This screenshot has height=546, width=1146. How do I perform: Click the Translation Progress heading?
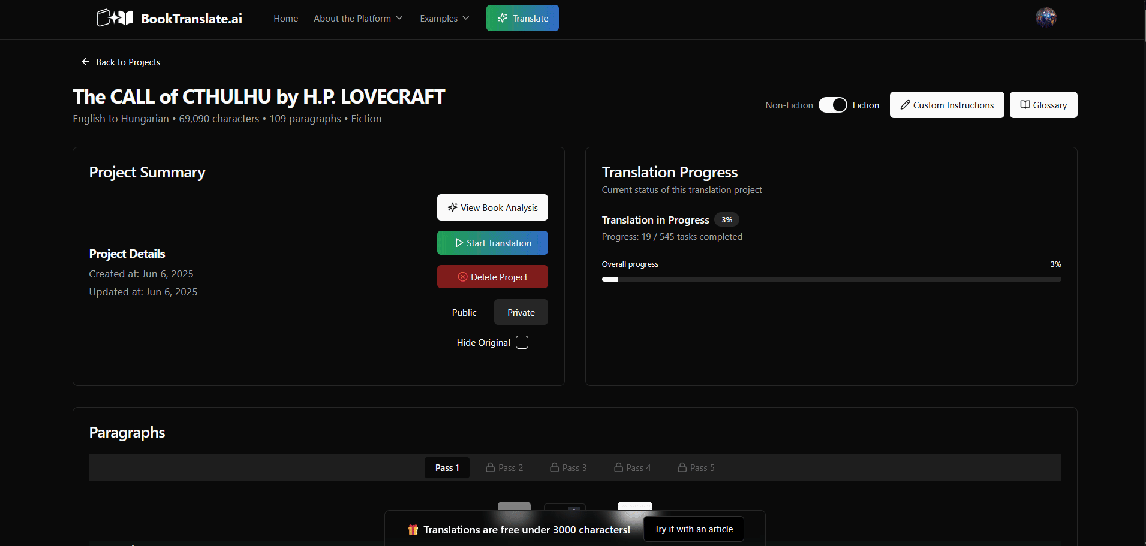pos(669,172)
